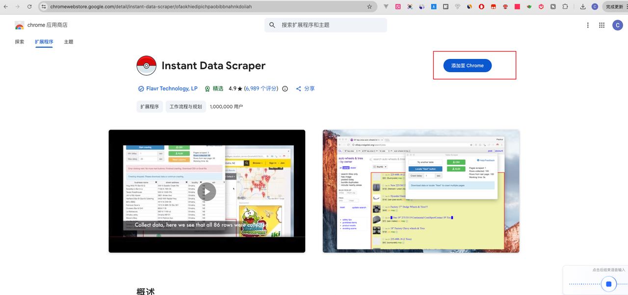Open site information icon in address bar

[44, 7]
